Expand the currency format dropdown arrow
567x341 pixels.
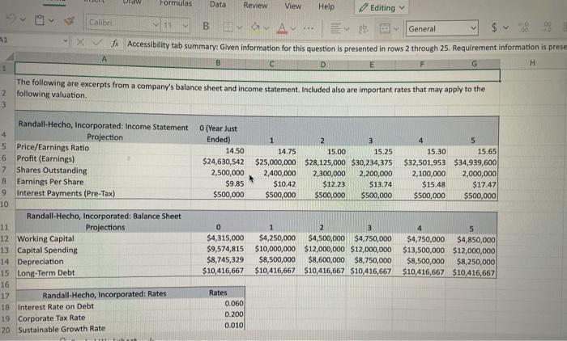click(506, 27)
